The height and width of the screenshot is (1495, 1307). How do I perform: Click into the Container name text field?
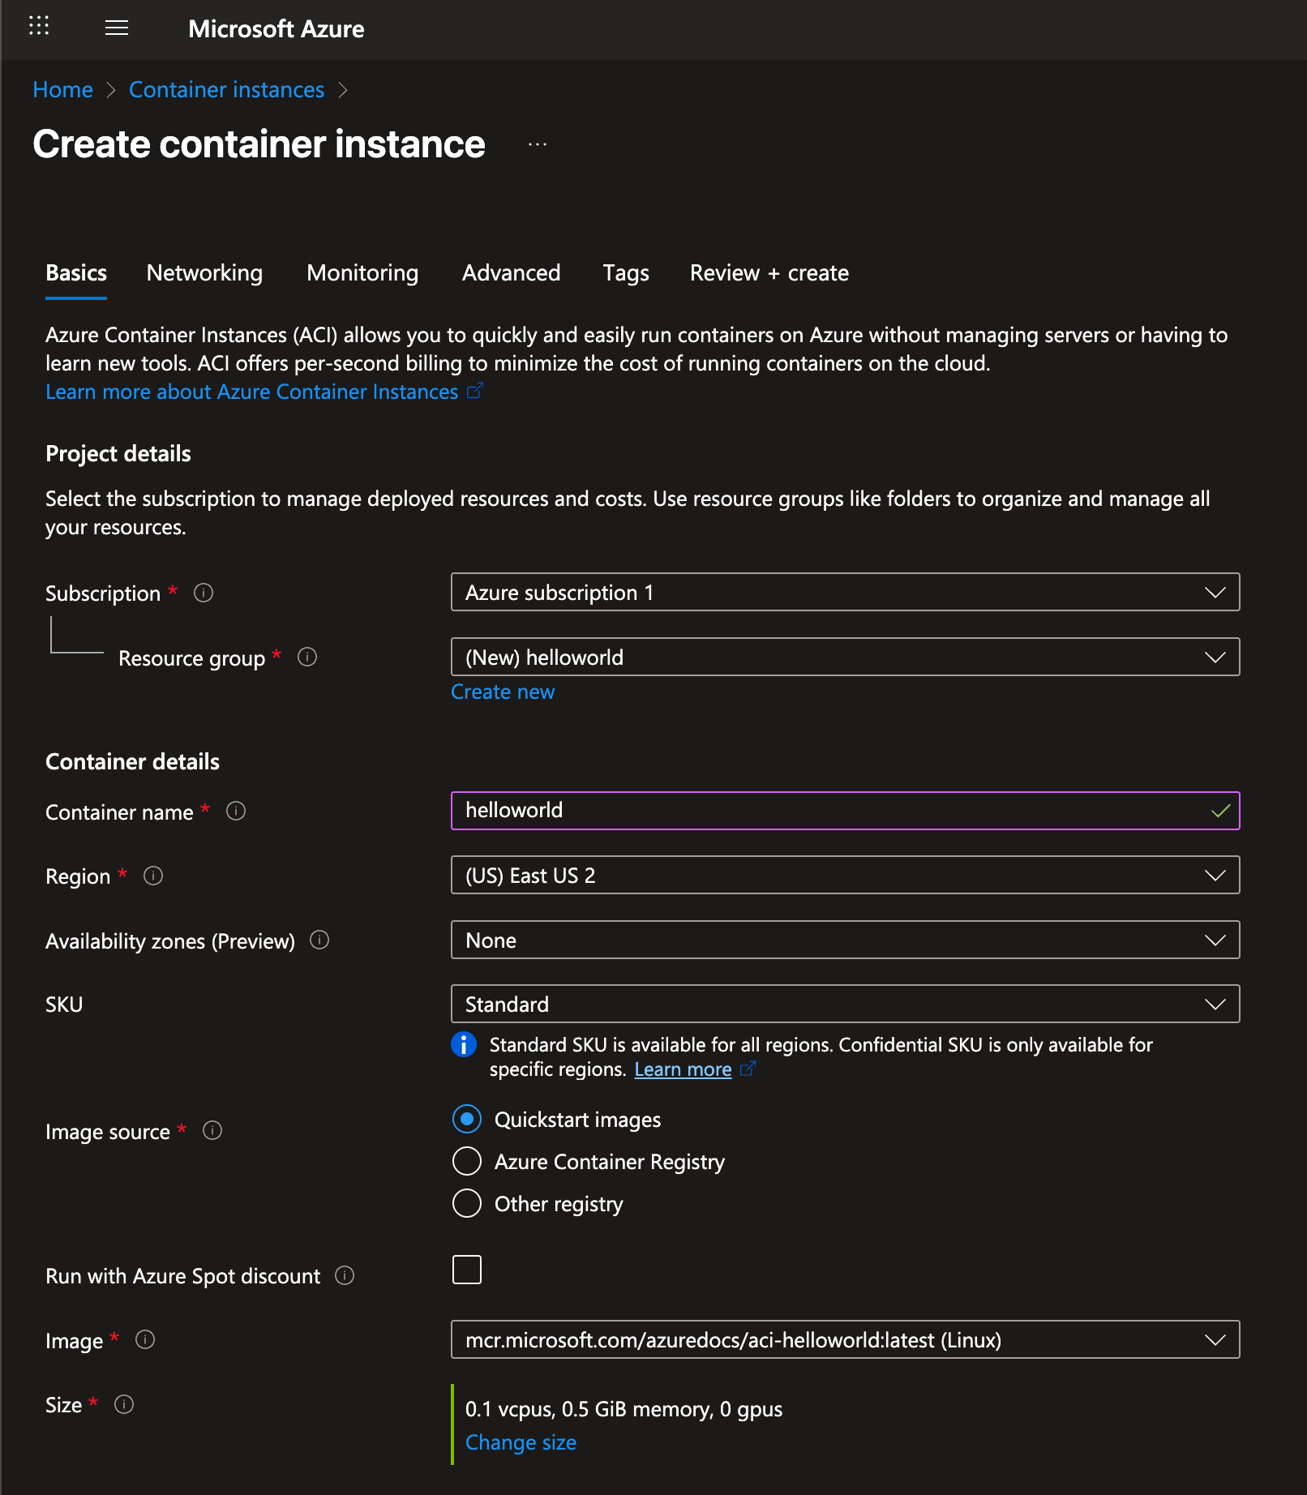(x=827, y=811)
